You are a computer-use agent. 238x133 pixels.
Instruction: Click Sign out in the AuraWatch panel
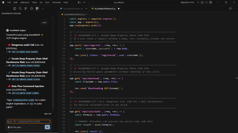pos(48,114)
